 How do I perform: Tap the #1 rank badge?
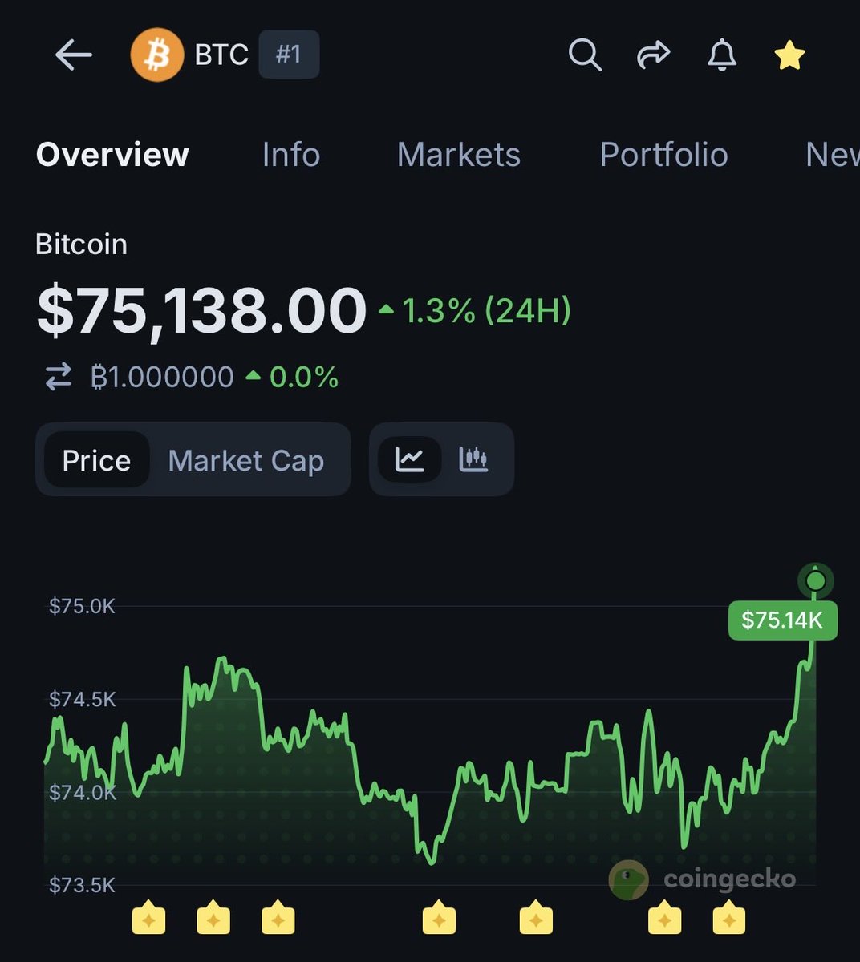[x=289, y=55]
